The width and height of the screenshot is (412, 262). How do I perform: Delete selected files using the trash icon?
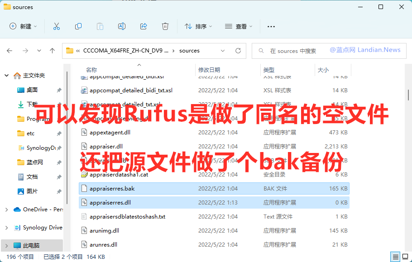pos(164,27)
